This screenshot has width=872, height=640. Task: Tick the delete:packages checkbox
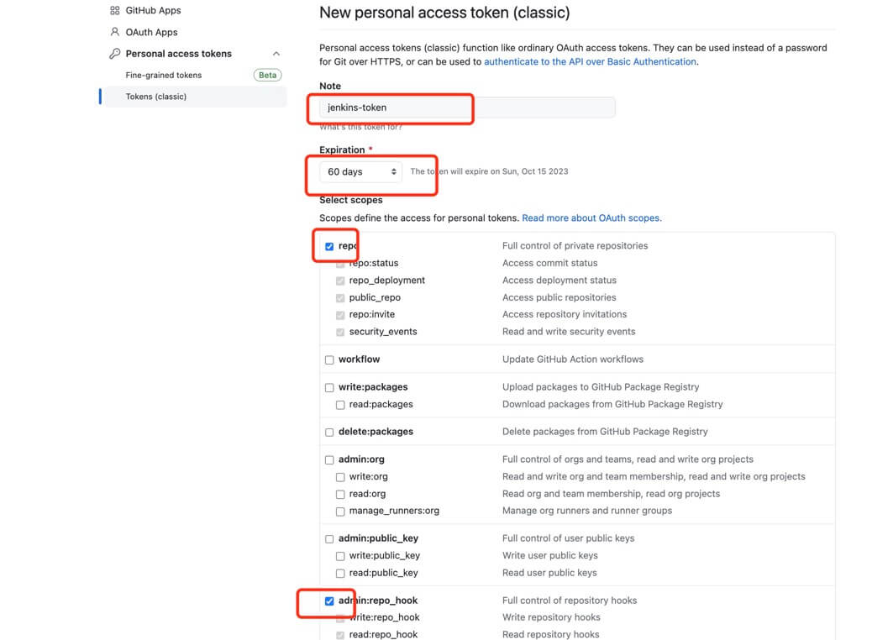click(329, 433)
